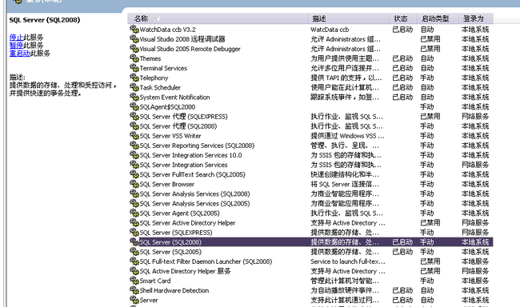
Task: Select the Themes service icon
Action: pyautogui.click(x=134, y=58)
